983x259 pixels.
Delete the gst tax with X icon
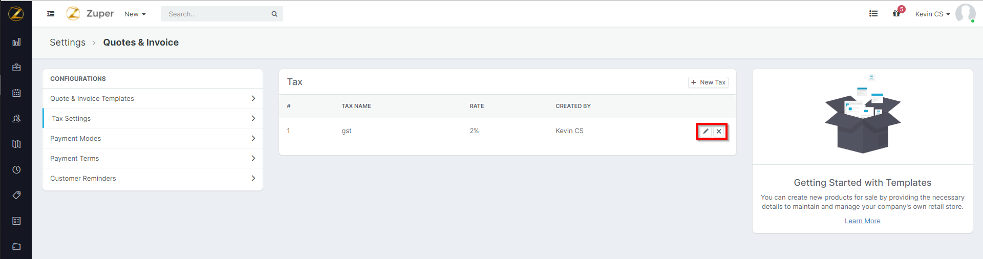(719, 131)
